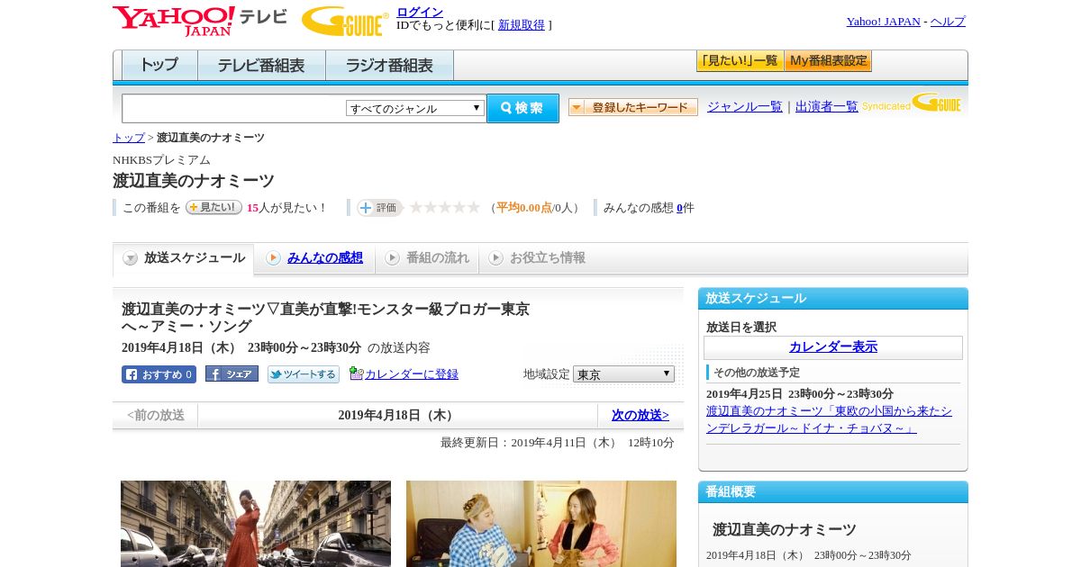
Task: Click the 番組概要 panel header
Action: (x=833, y=492)
